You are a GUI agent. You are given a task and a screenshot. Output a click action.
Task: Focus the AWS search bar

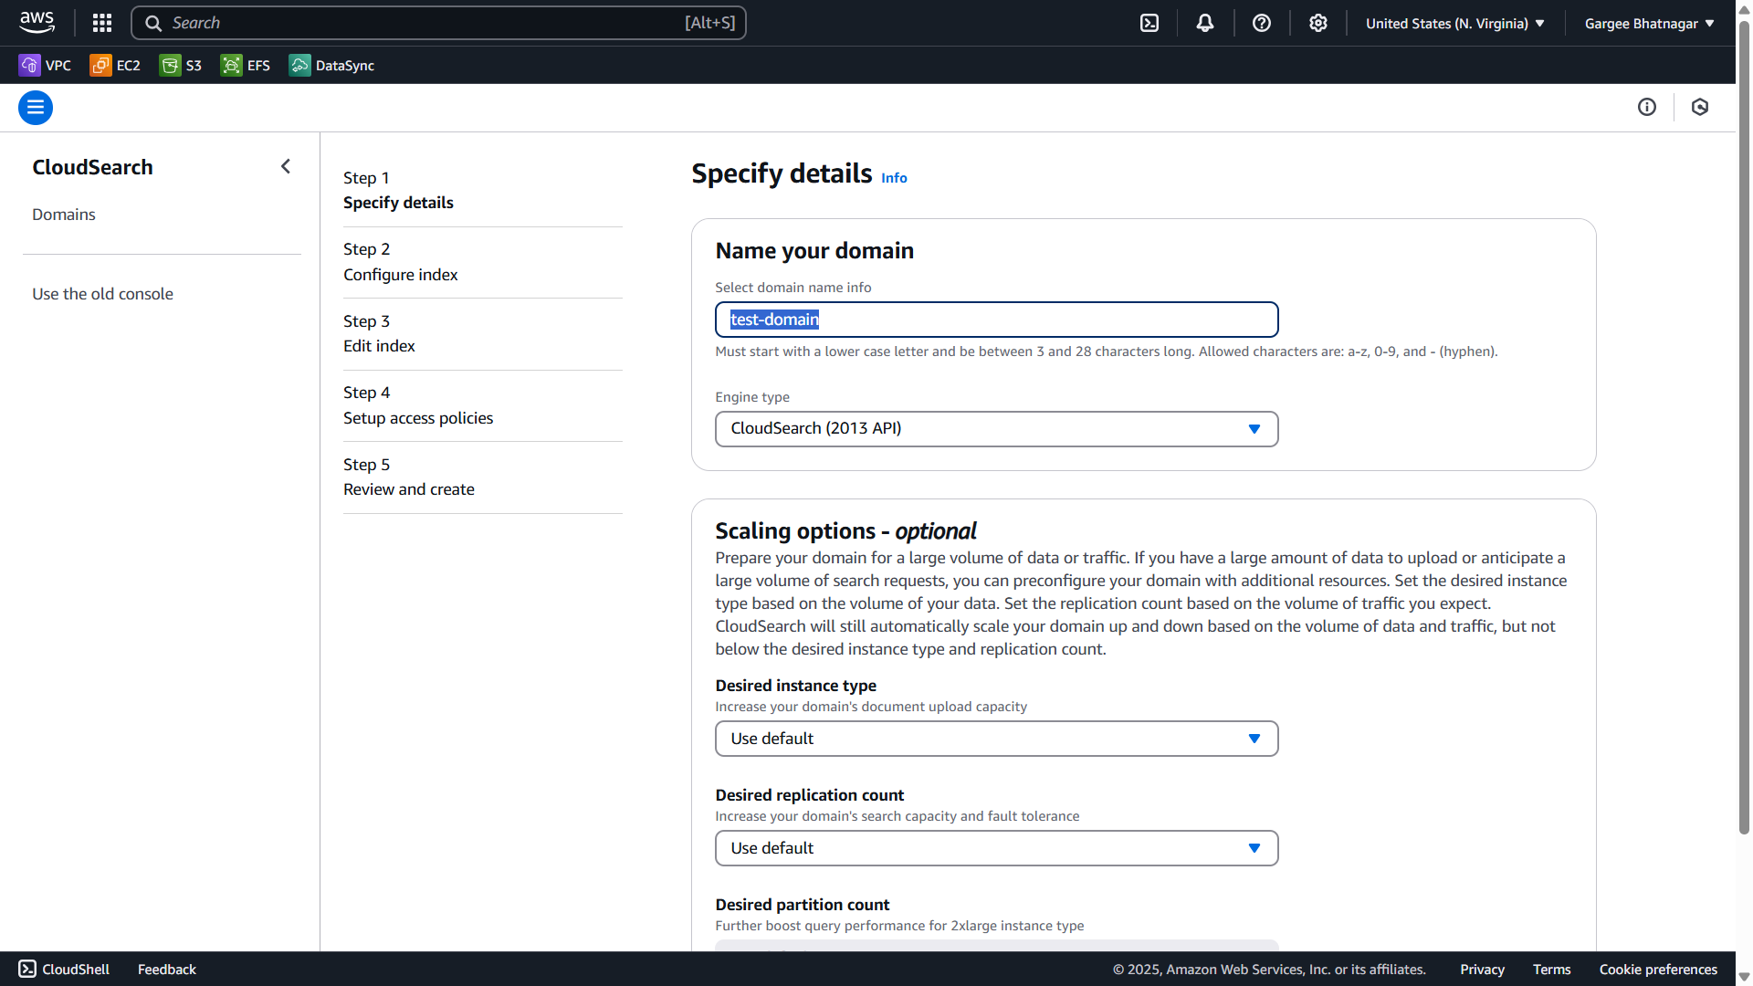[x=438, y=23]
